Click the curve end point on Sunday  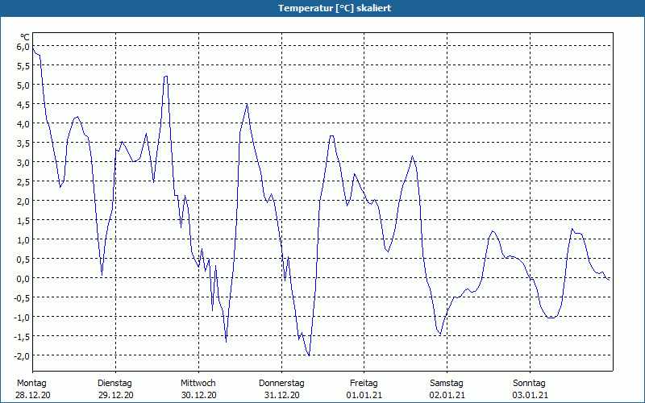click(x=609, y=280)
